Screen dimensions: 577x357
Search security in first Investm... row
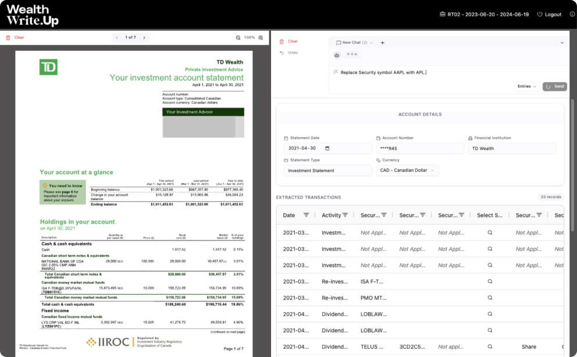[490, 233]
